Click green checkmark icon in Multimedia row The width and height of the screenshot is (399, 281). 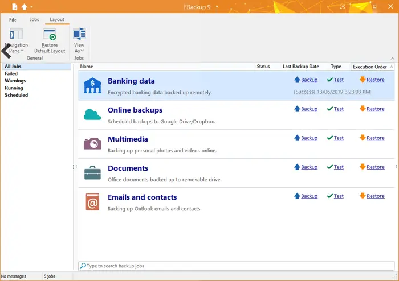pyautogui.click(x=330, y=138)
